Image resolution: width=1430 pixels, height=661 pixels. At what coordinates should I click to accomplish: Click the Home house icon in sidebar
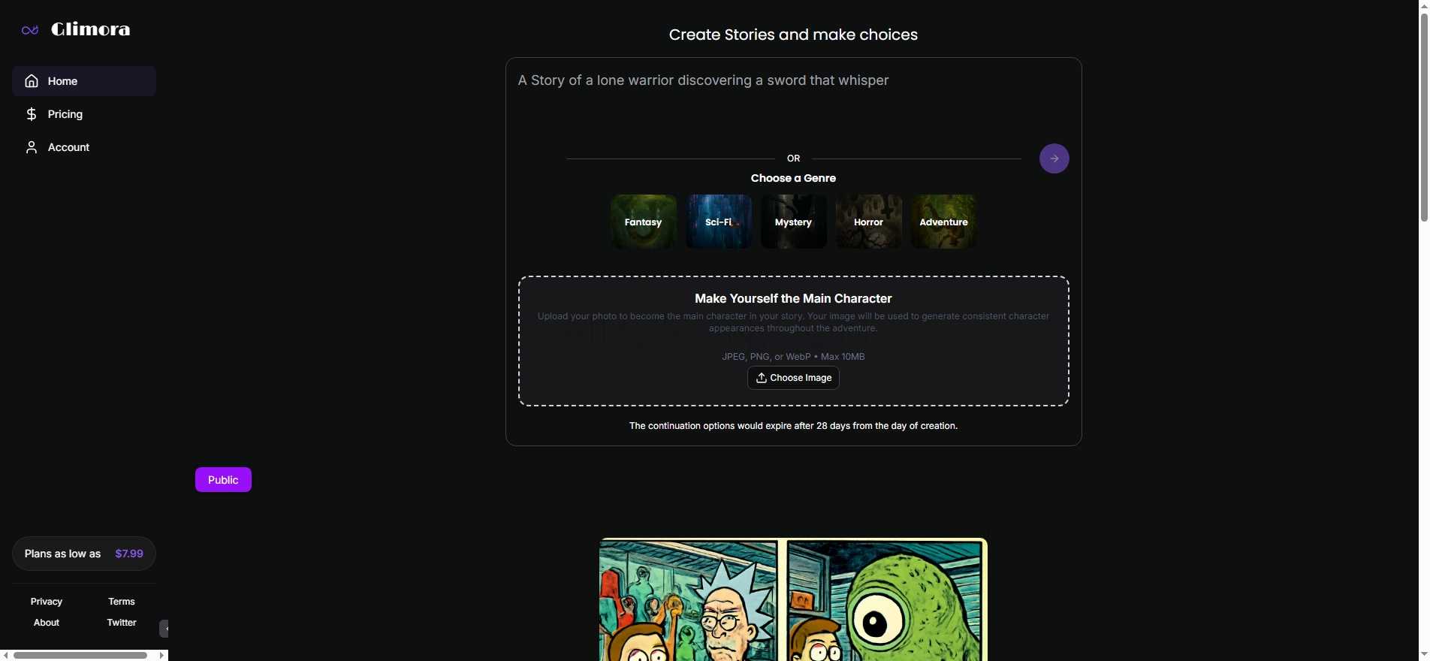(32, 81)
